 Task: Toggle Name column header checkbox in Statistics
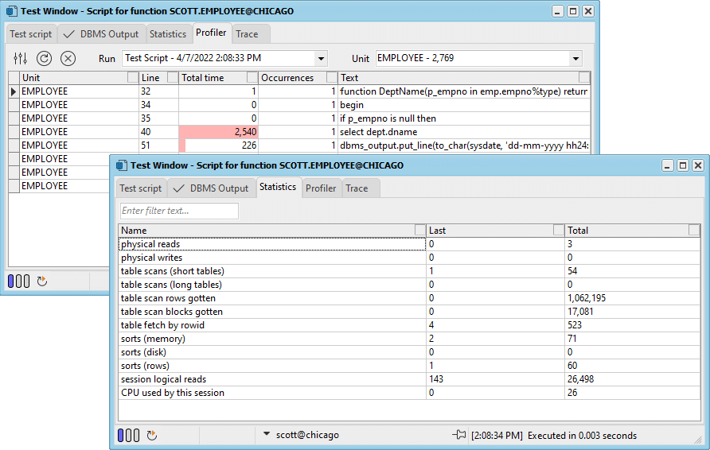[420, 231]
